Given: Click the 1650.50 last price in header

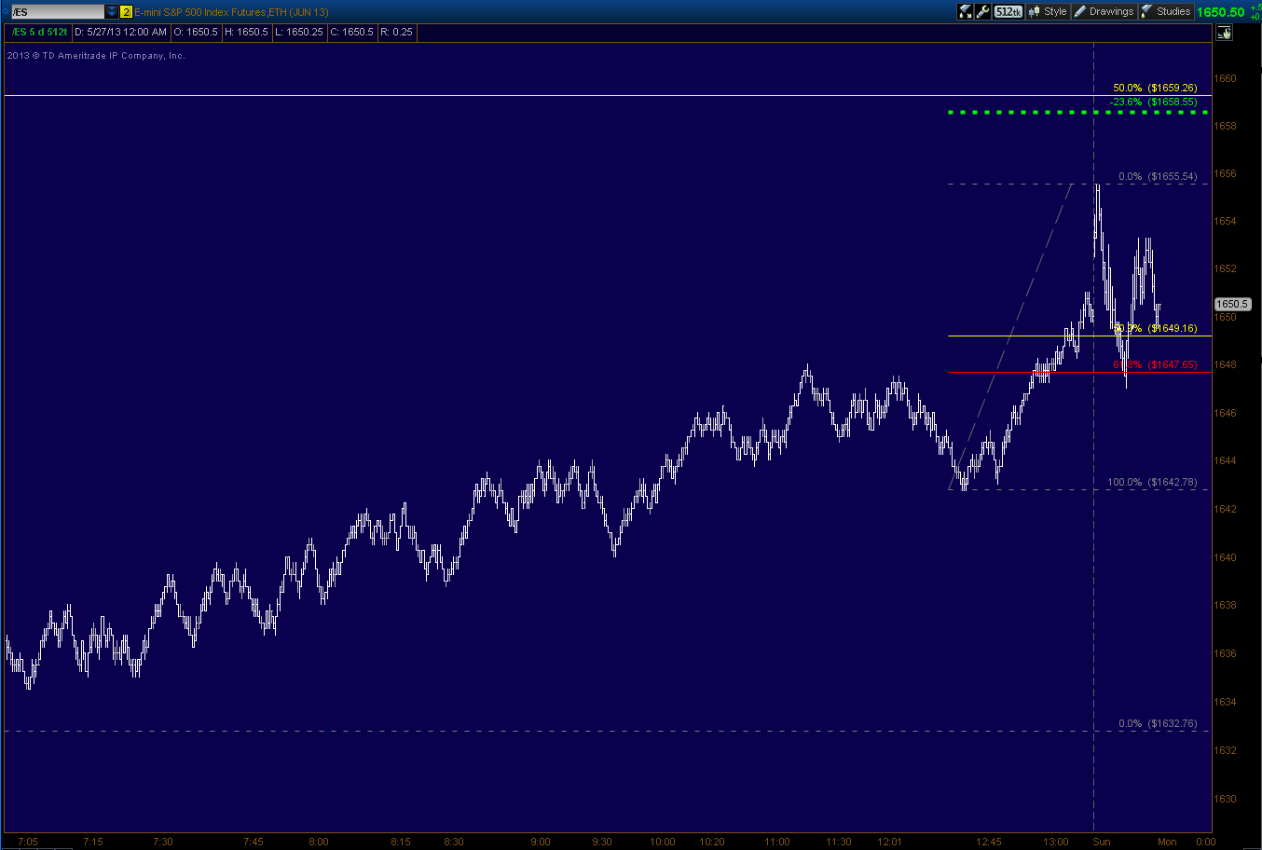Looking at the screenshot, I should pyautogui.click(x=1222, y=12).
